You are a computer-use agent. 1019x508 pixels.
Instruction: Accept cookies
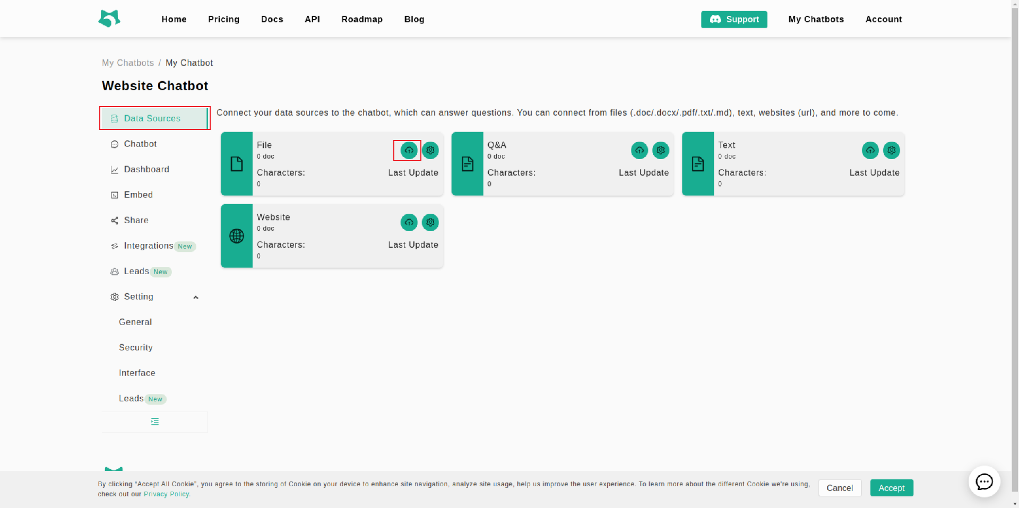click(x=892, y=488)
